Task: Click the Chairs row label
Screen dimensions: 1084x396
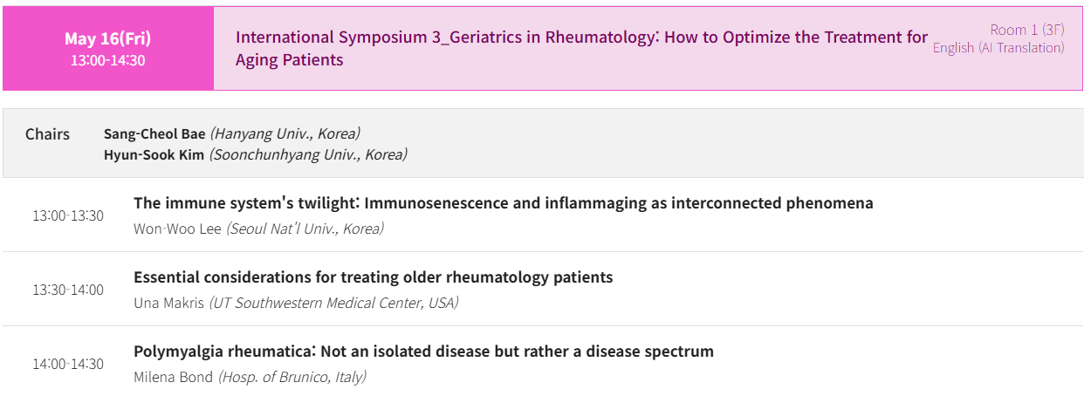Action: (x=47, y=134)
